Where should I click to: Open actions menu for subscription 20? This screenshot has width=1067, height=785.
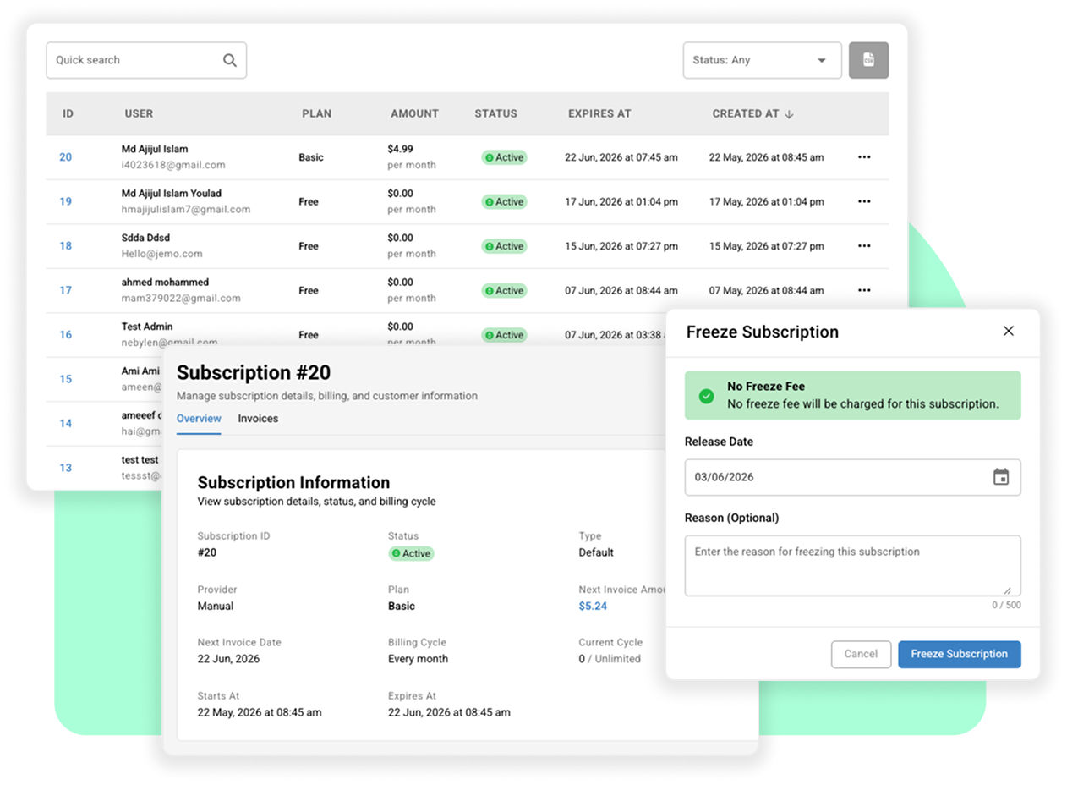[x=864, y=157]
